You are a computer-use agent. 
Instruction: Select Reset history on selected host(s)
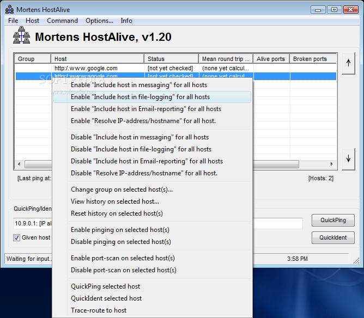pyautogui.click(x=152, y=213)
